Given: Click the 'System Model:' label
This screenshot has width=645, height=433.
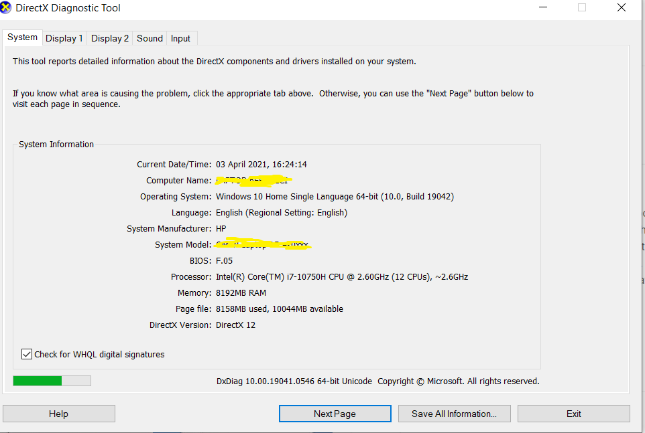Looking at the screenshot, I should (183, 245).
